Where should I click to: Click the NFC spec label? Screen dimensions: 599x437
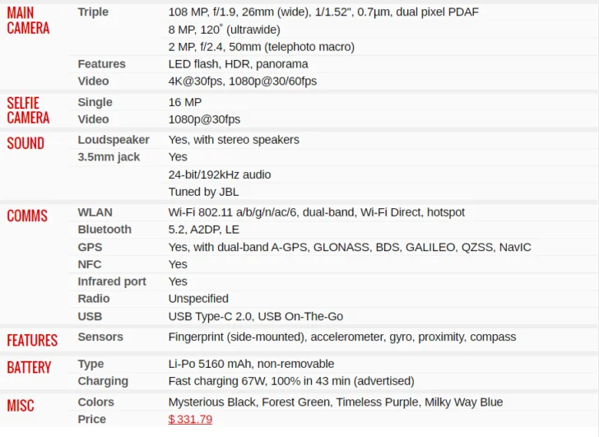(x=90, y=264)
